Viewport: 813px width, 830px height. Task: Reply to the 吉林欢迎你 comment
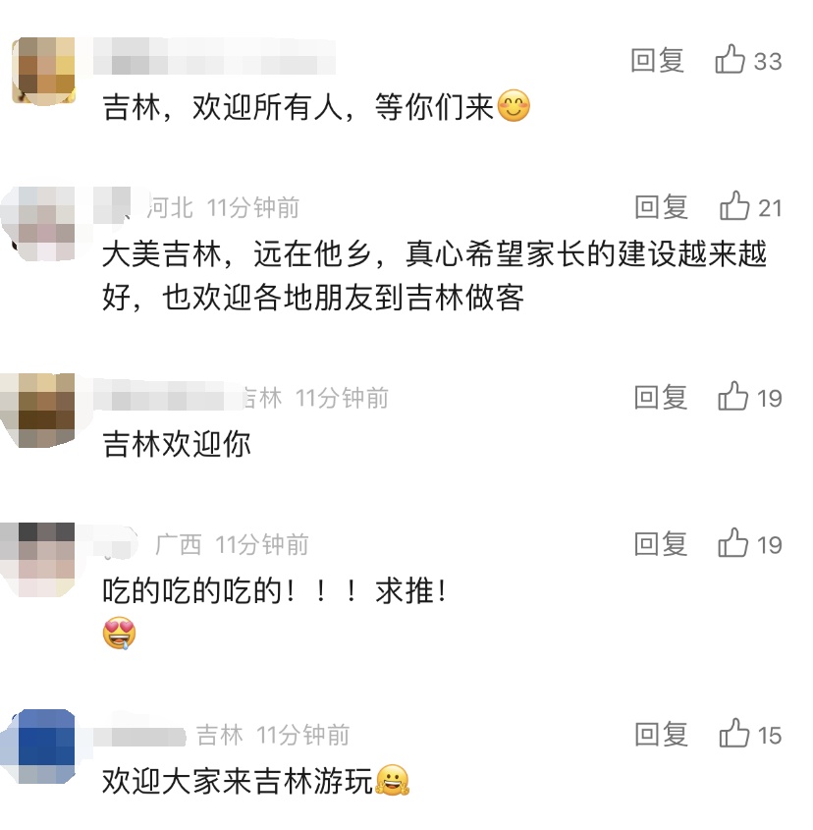coord(661,398)
